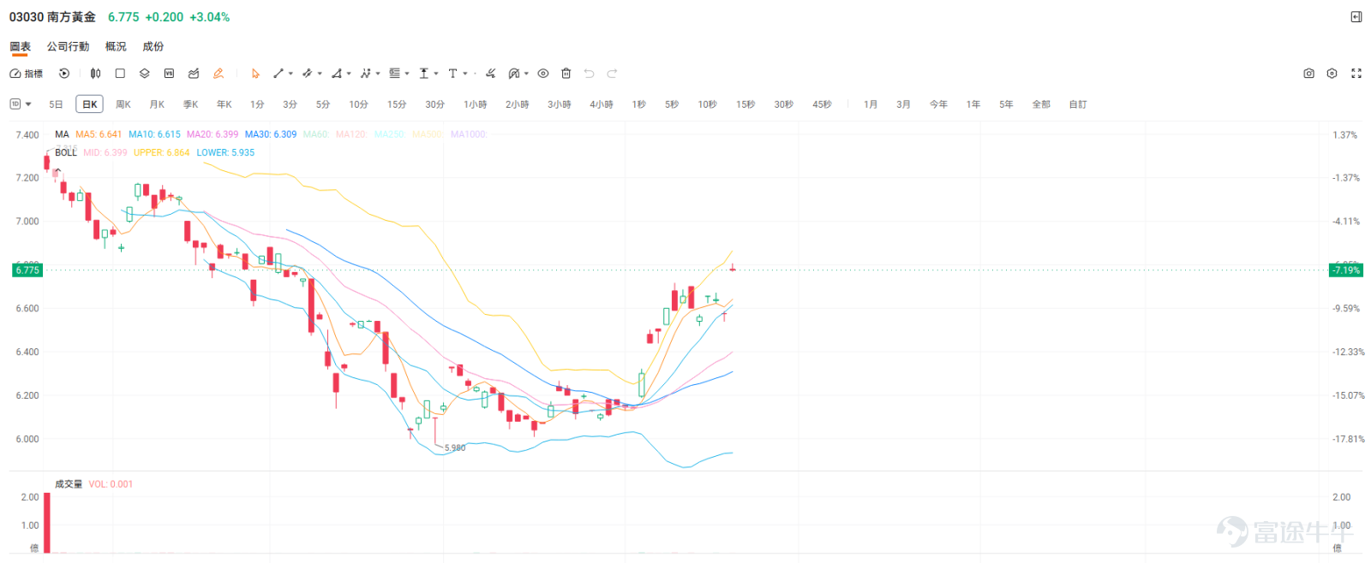
Task: Switch to the 概況 tab
Action: (116, 46)
